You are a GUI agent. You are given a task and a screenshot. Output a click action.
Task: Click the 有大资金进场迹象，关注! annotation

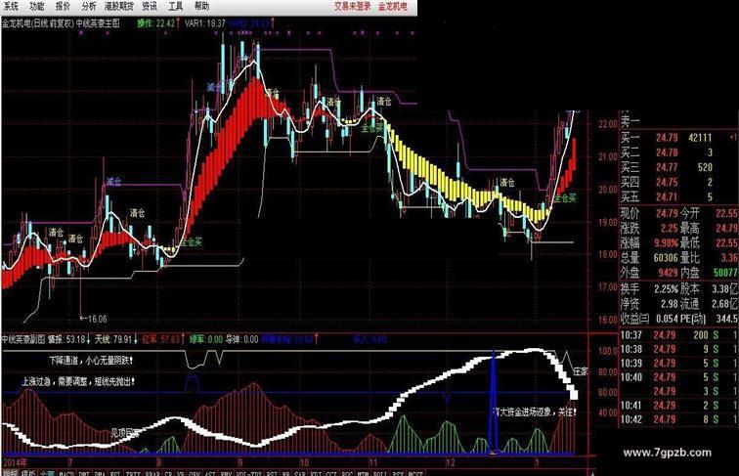tap(535, 412)
